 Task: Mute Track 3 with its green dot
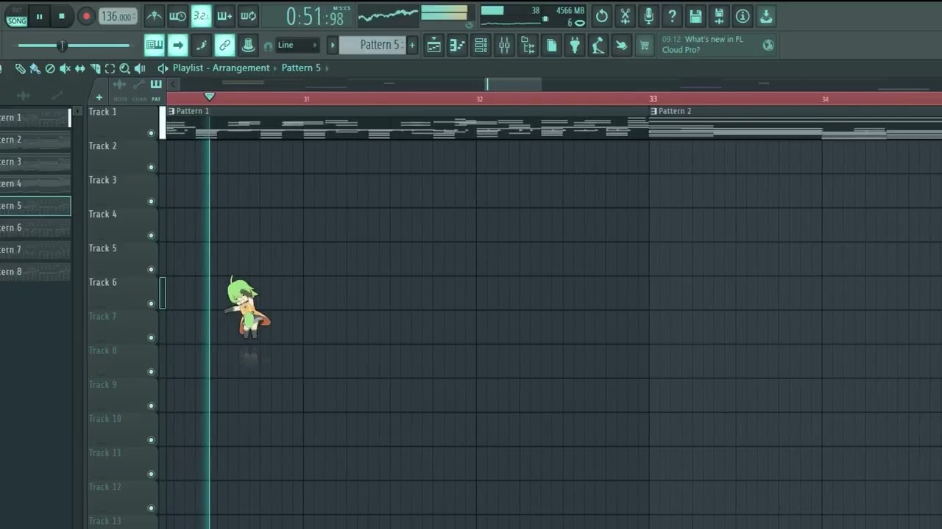coord(152,201)
